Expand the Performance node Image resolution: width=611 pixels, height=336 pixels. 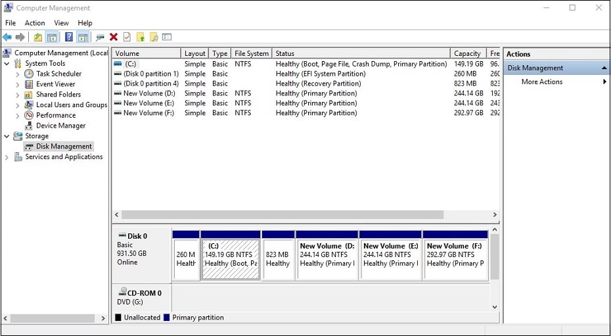18,116
